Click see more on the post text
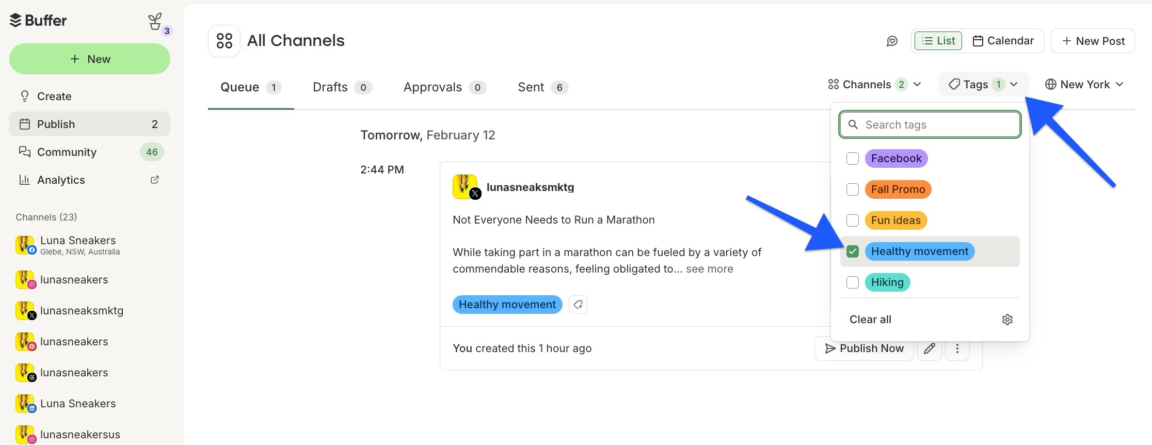The height and width of the screenshot is (445, 1152). click(709, 269)
